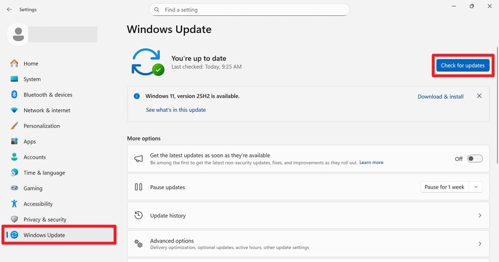Click the Windows Update sidebar icon
The height and width of the screenshot is (262, 499).
click(14, 235)
